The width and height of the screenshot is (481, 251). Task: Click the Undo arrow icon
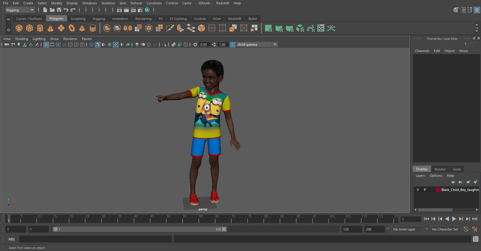click(66, 10)
